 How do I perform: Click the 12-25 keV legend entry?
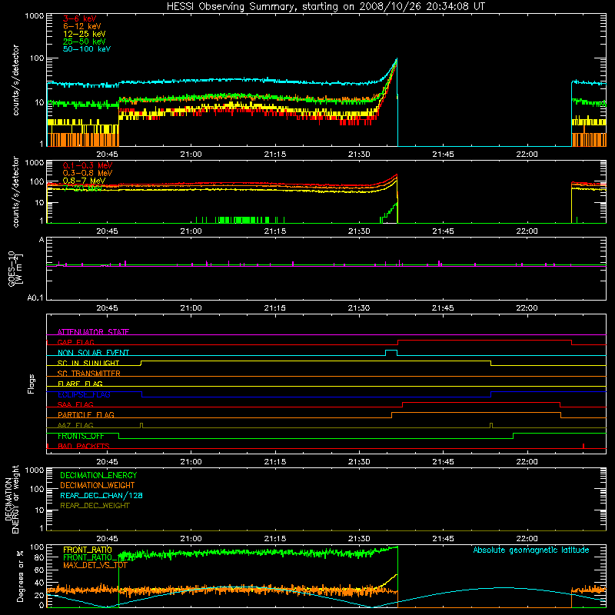(x=85, y=34)
